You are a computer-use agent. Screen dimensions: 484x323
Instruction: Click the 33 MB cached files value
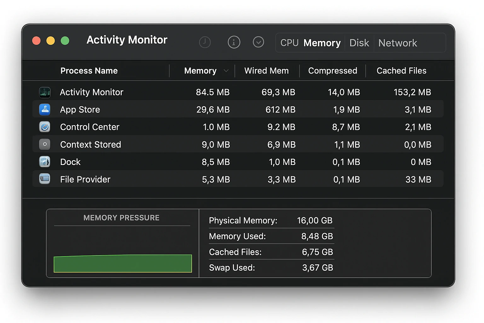coord(418,179)
